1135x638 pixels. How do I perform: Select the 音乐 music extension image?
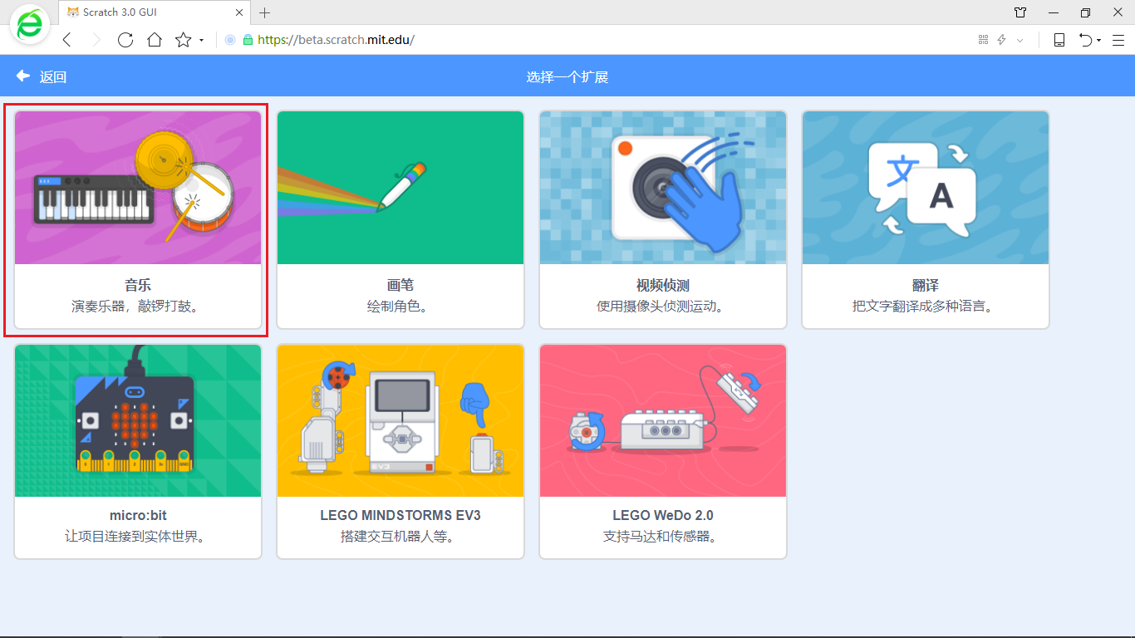click(x=138, y=188)
